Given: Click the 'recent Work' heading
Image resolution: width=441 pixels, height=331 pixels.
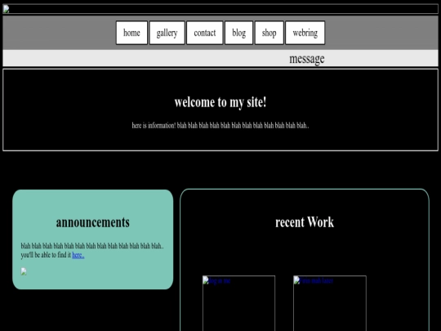Looking at the screenshot, I should click(x=305, y=222).
